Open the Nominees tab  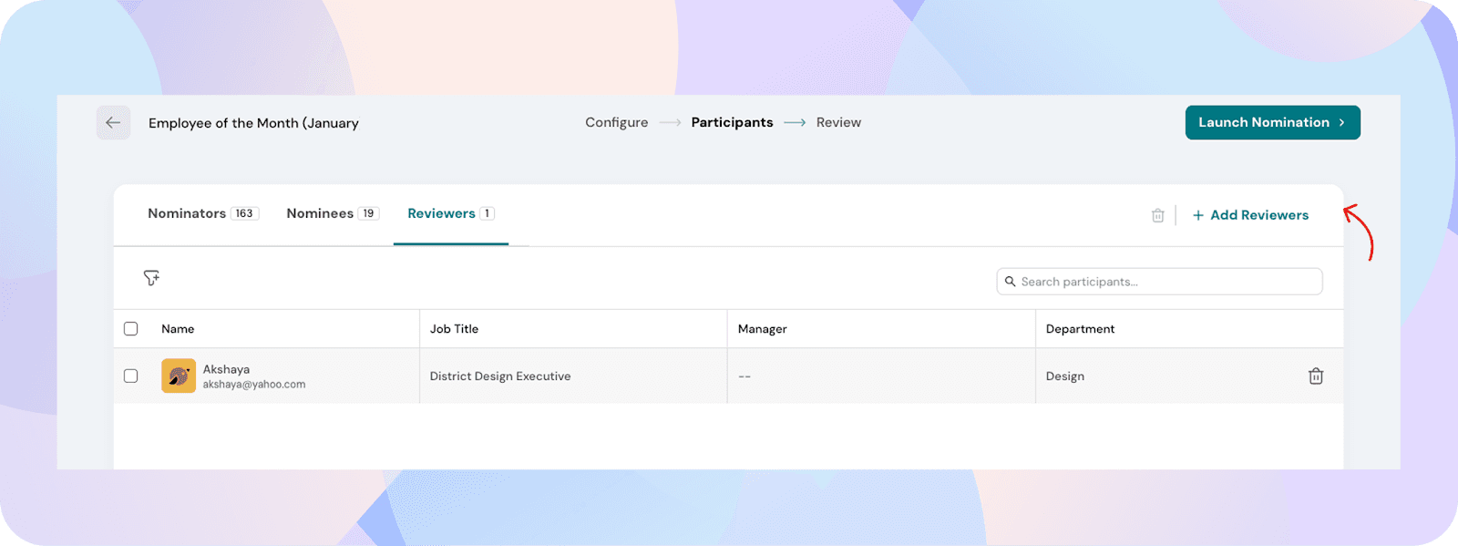pos(333,213)
